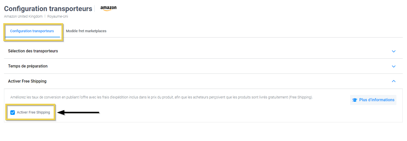
Task: Open the Configuration transporteurs tab
Action: [32, 31]
